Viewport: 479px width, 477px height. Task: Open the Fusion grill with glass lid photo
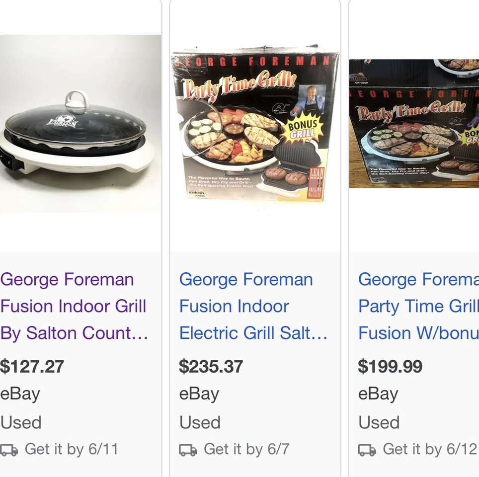coord(80,124)
